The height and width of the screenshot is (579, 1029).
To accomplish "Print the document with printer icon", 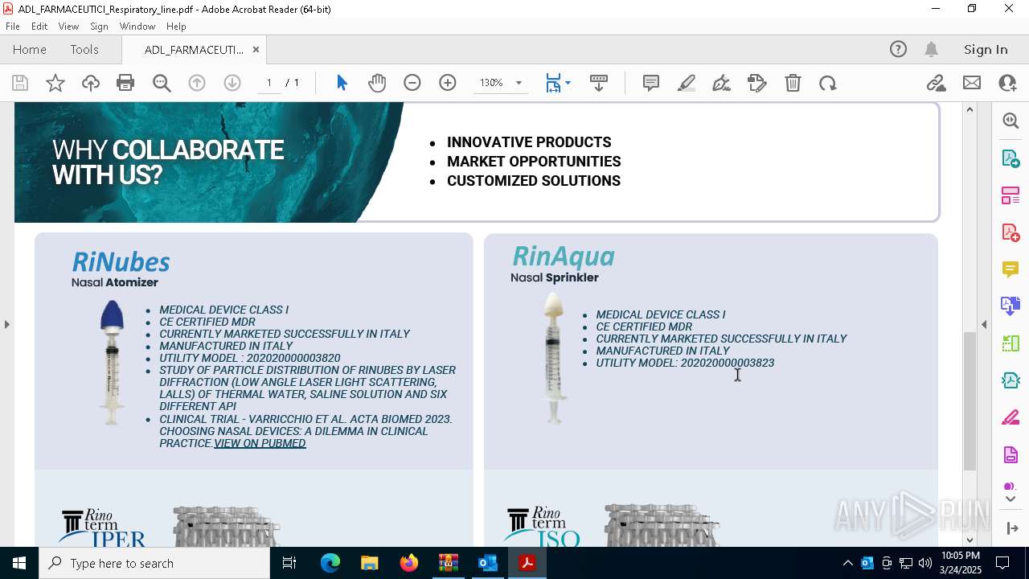I will [x=125, y=83].
